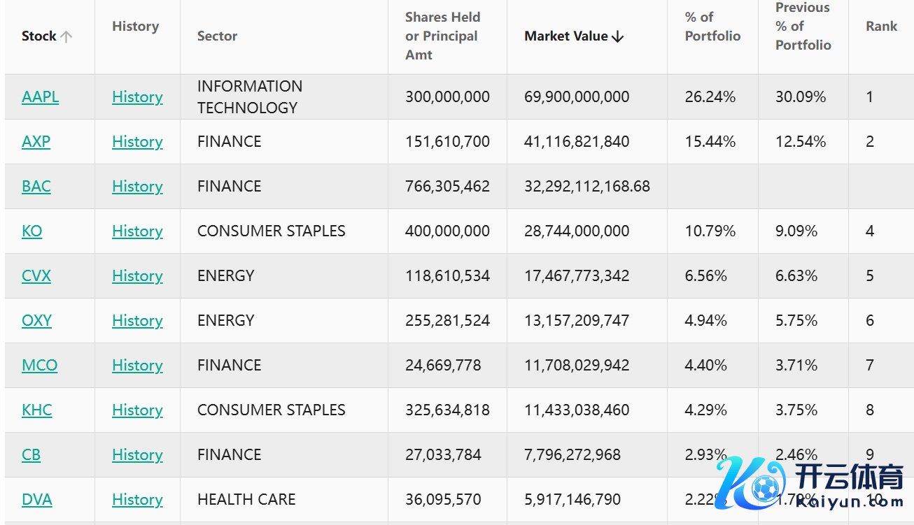The image size is (914, 525).
Task: Click the Stock column ascending sort arrow
Action: point(66,37)
